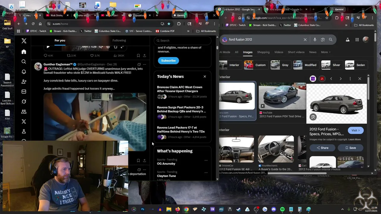Click Google magnifier search button
The width and height of the screenshot is (381, 214).
[331, 40]
